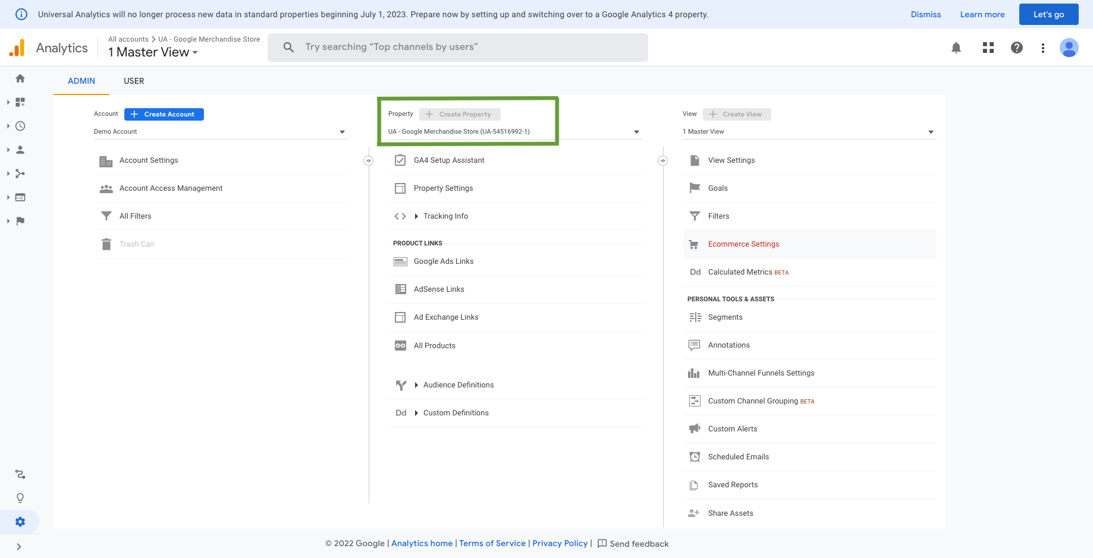Expand the Customization section arrow in sidebar
The width and height of the screenshot is (1093, 558).
point(8,102)
